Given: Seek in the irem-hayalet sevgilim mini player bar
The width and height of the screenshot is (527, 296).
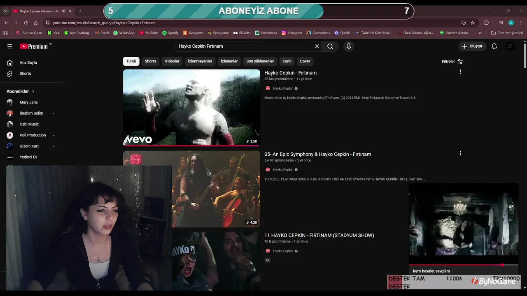Looking at the screenshot, I should point(464,265).
